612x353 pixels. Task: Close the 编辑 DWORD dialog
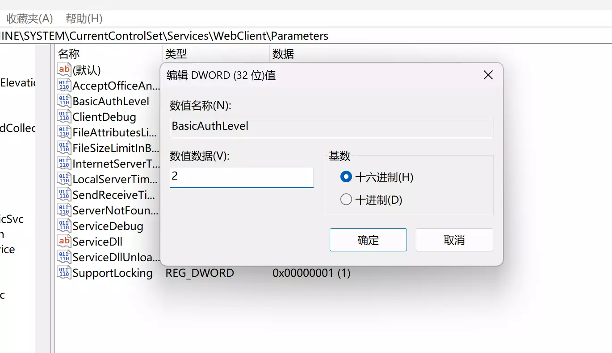[488, 75]
